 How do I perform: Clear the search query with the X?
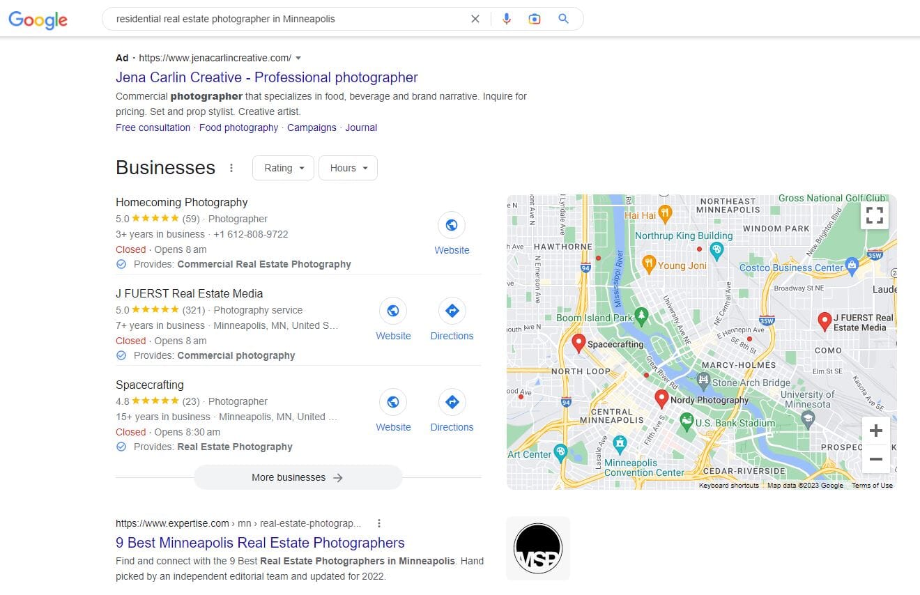click(475, 19)
